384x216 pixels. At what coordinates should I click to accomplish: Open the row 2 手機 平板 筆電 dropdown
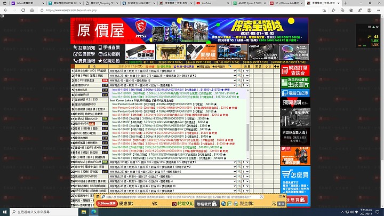pyautogui.click(x=173, y=76)
